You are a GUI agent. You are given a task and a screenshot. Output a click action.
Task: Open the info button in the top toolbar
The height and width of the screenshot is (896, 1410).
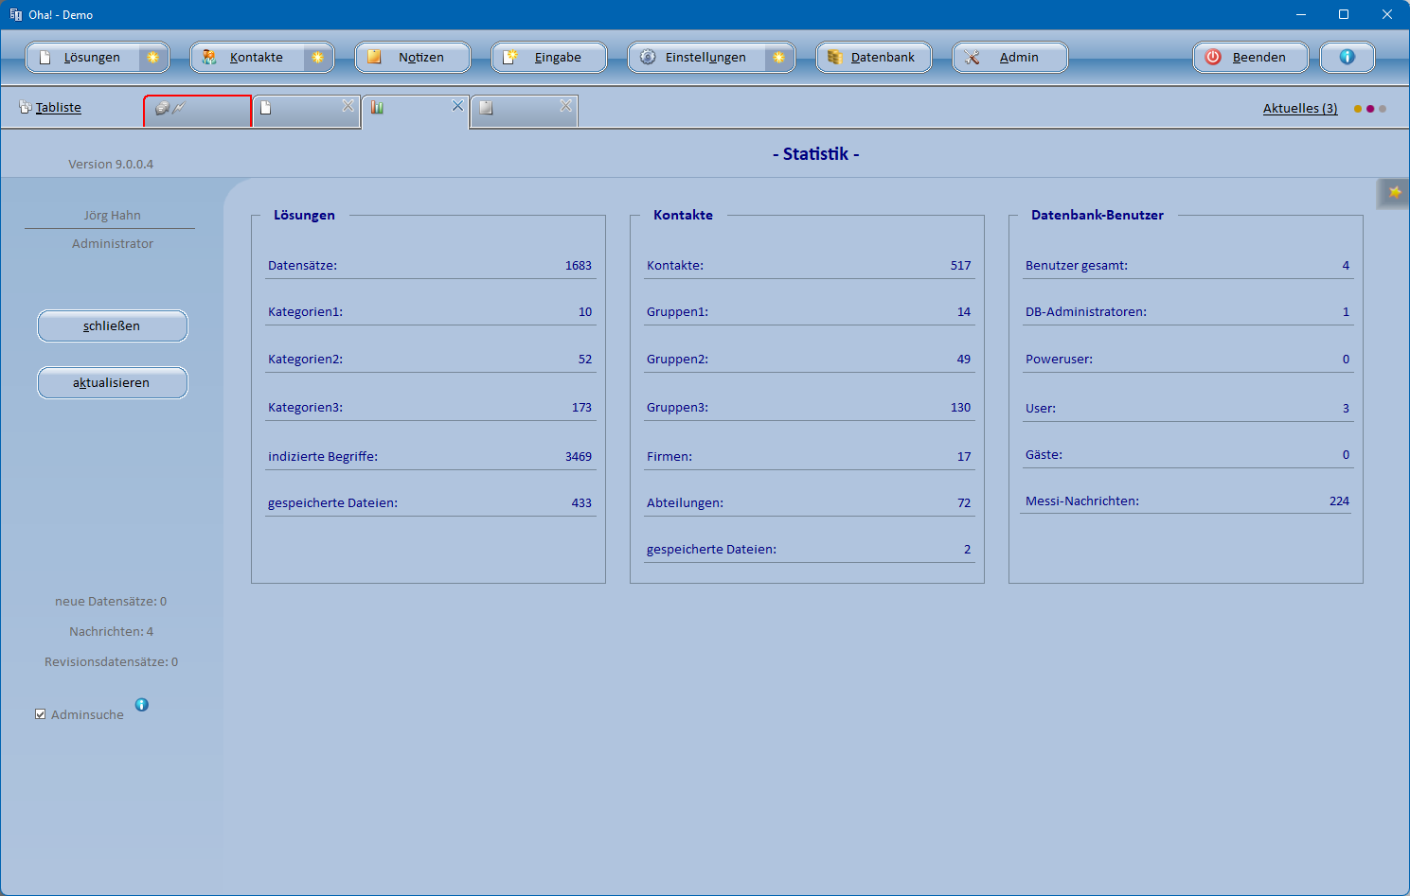coord(1347,58)
